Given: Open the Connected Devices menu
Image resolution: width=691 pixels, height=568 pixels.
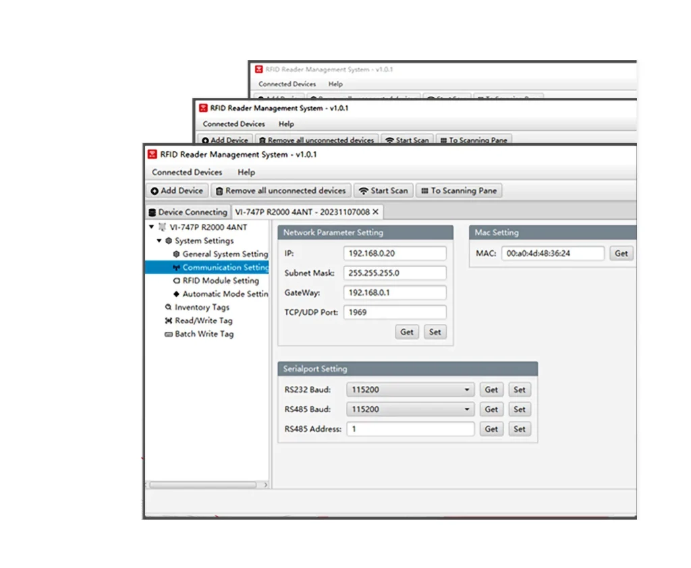Looking at the screenshot, I should tap(187, 173).
